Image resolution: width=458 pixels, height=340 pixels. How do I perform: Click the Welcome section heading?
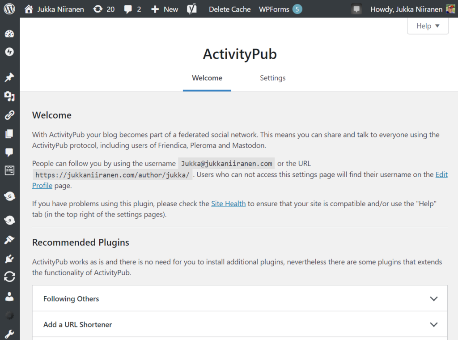click(52, 115)
